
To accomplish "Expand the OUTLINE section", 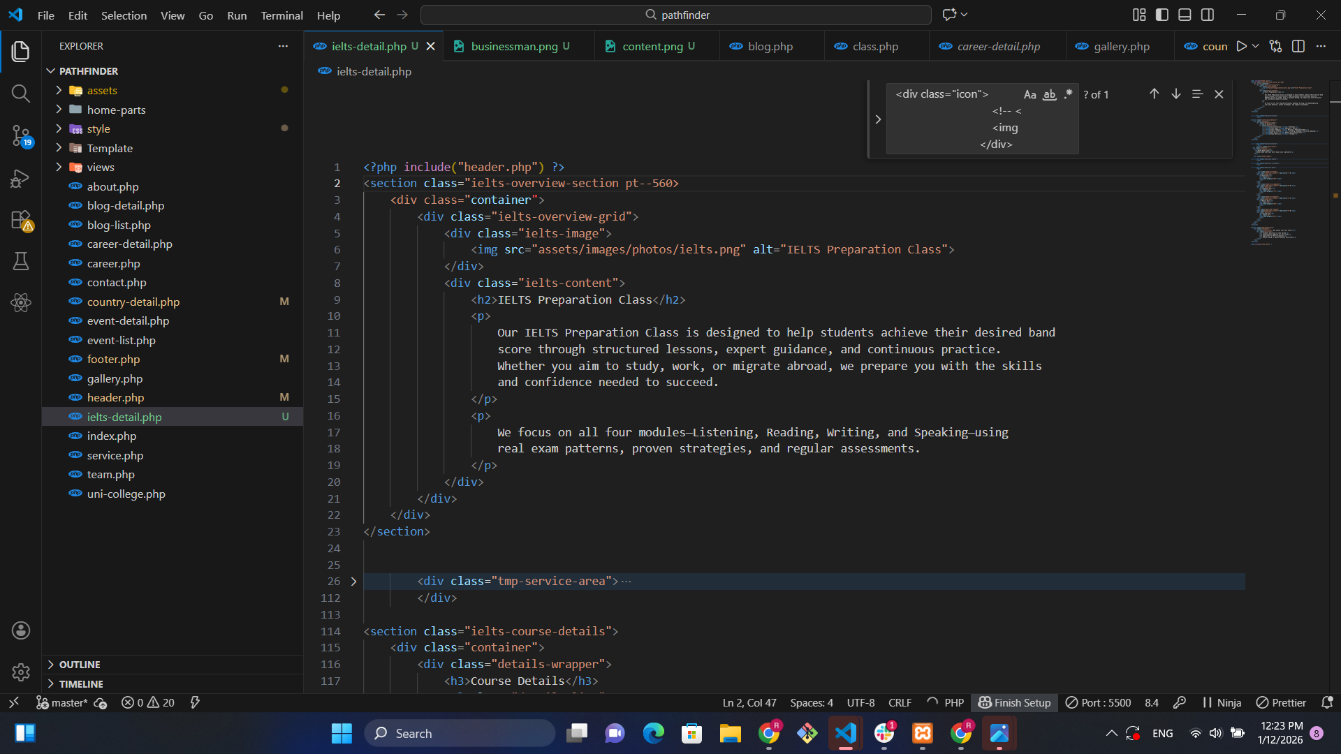I will pyautogui.click(x=80, y=665).
